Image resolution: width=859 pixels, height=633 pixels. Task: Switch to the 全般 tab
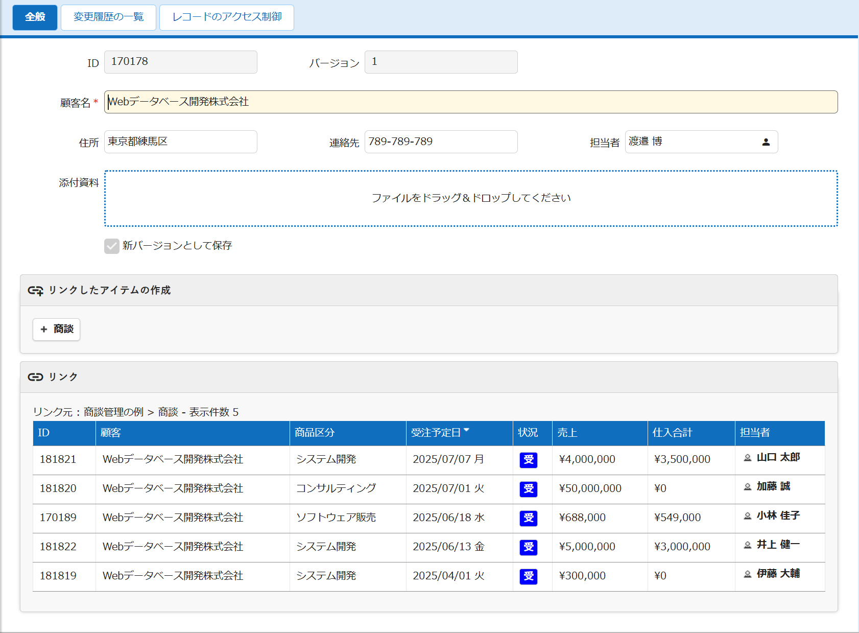[35, 17]
